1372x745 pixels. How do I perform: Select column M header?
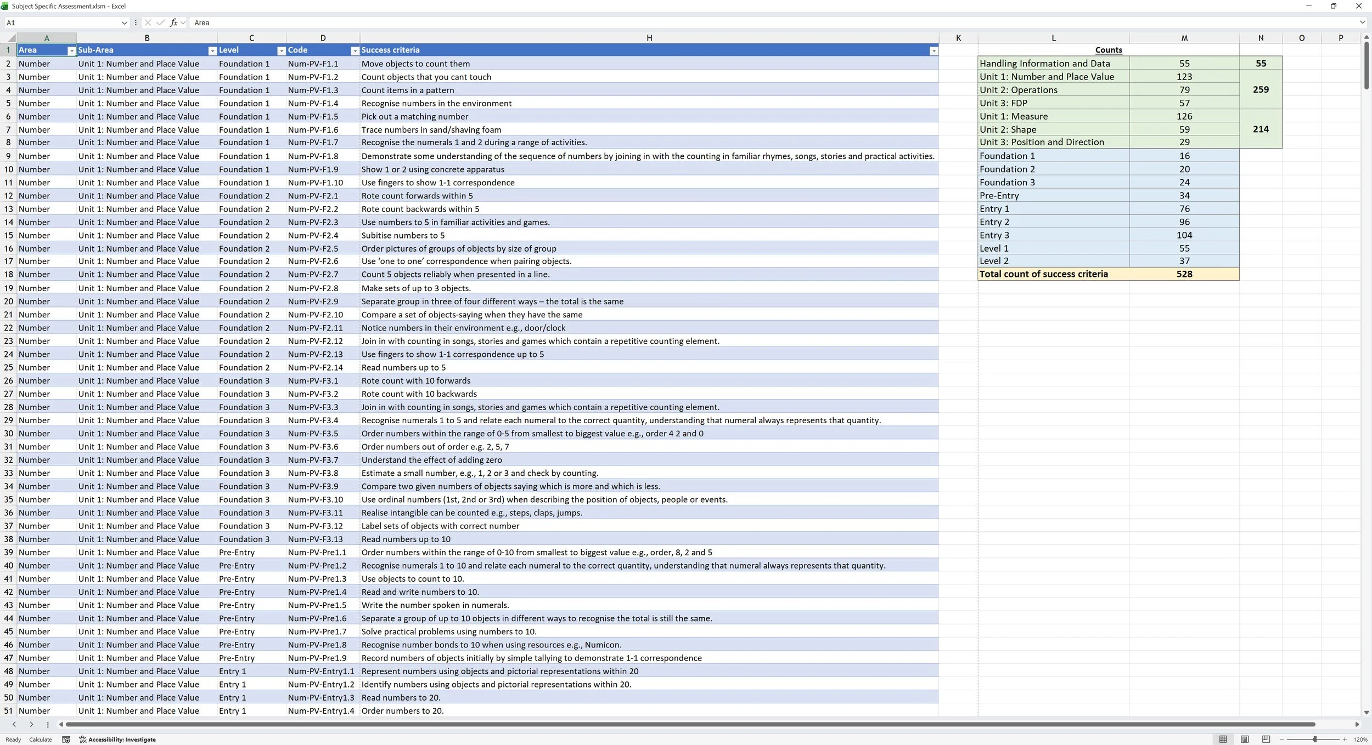pos(1184,38)
